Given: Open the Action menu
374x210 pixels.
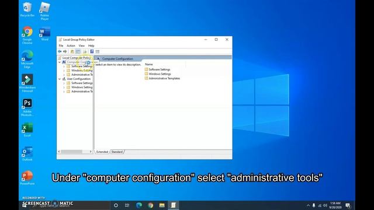Looking at the screenshot, I should click(71, 45).
